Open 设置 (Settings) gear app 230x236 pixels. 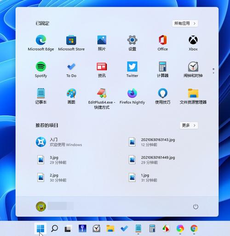(132, 43)
